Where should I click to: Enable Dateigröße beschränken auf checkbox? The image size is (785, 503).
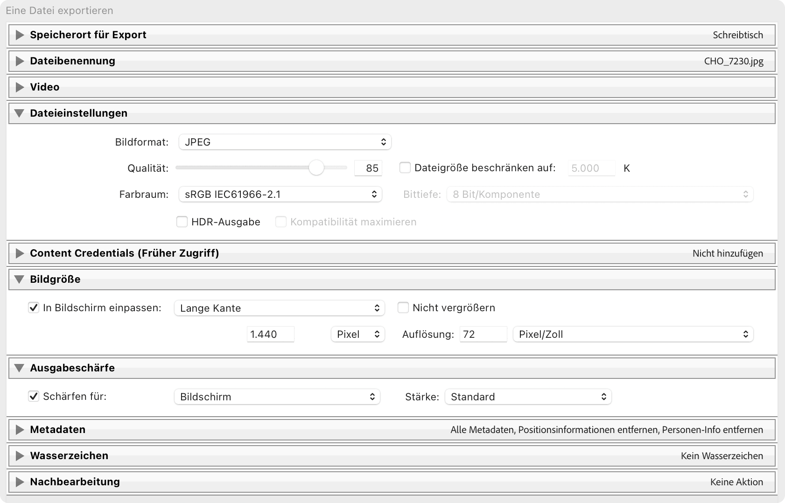405,168
